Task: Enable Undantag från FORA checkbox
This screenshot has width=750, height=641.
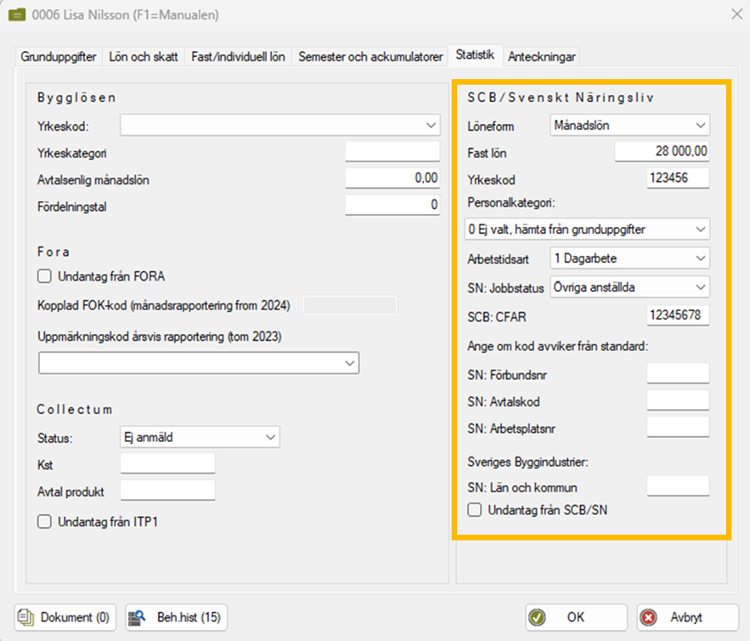Action: click(x=45, y=276)
